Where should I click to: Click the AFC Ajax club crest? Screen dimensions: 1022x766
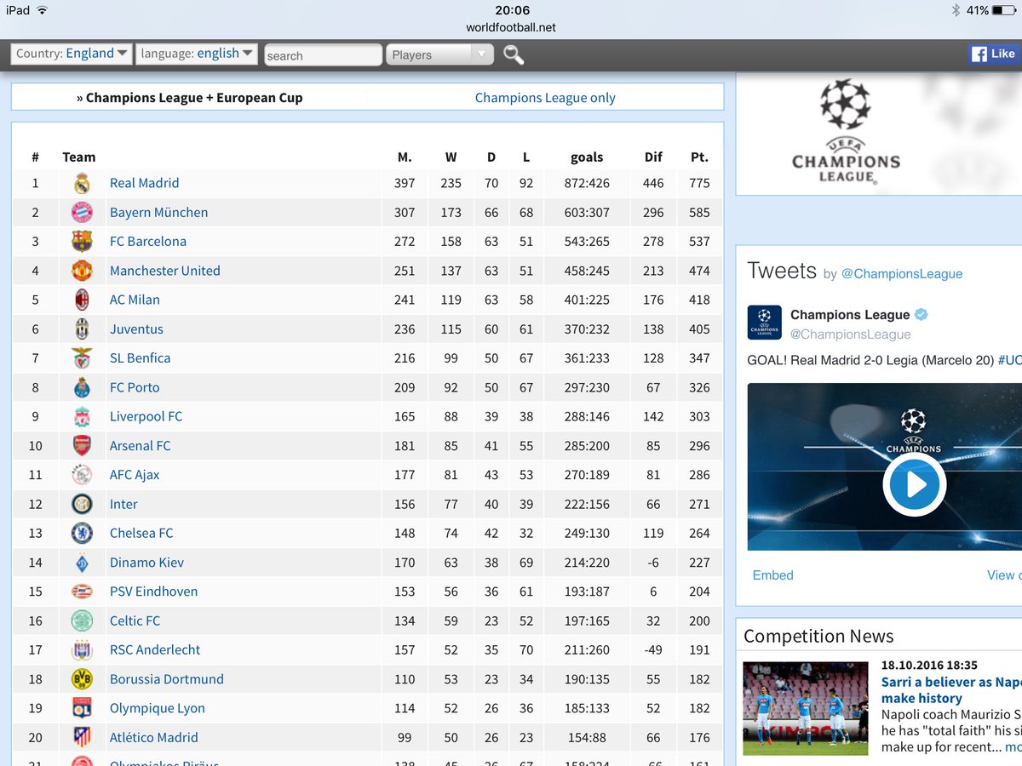click(x=82, y=475)
